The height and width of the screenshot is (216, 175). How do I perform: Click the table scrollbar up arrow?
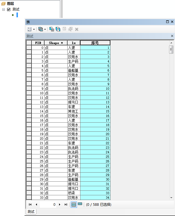[x=171, y=43]
